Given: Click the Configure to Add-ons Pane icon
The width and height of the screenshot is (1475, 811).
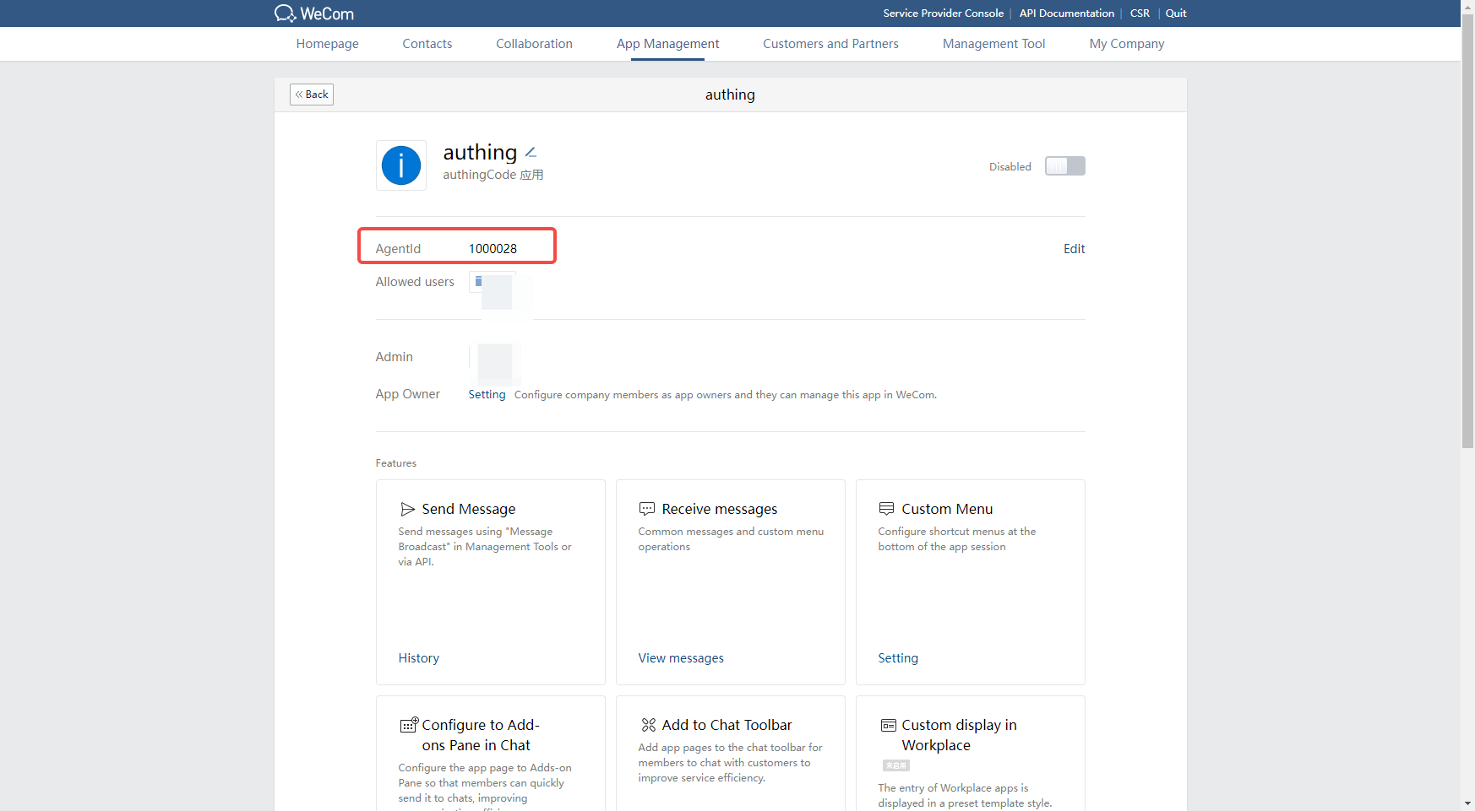Looking at the screenshot, I should point(409,725).
